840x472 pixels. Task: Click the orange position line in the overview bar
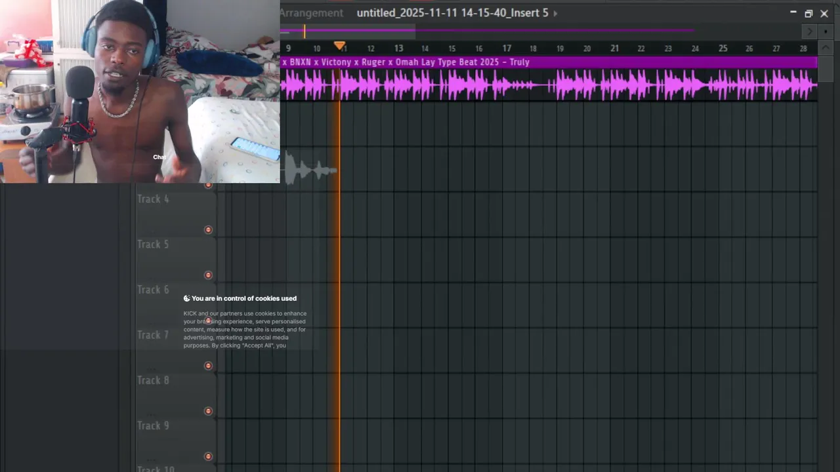304,31
